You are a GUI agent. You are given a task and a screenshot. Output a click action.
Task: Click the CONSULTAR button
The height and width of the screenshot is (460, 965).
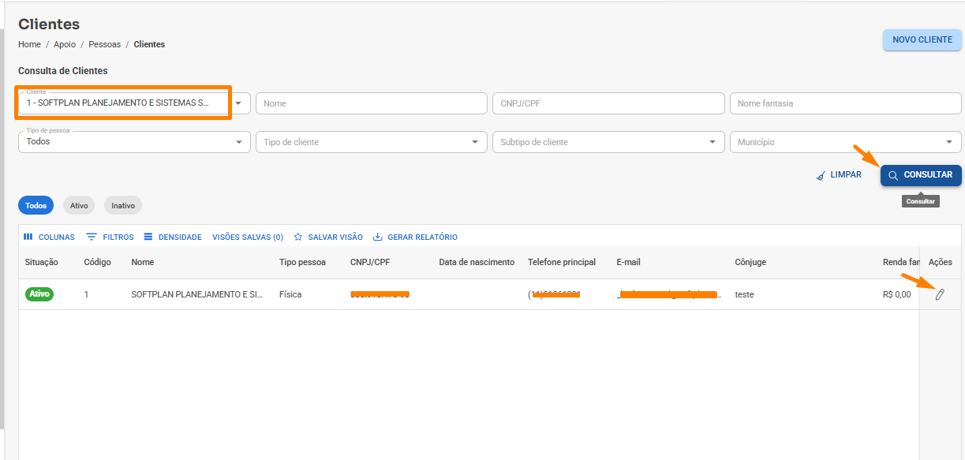(x=921, y=175)
